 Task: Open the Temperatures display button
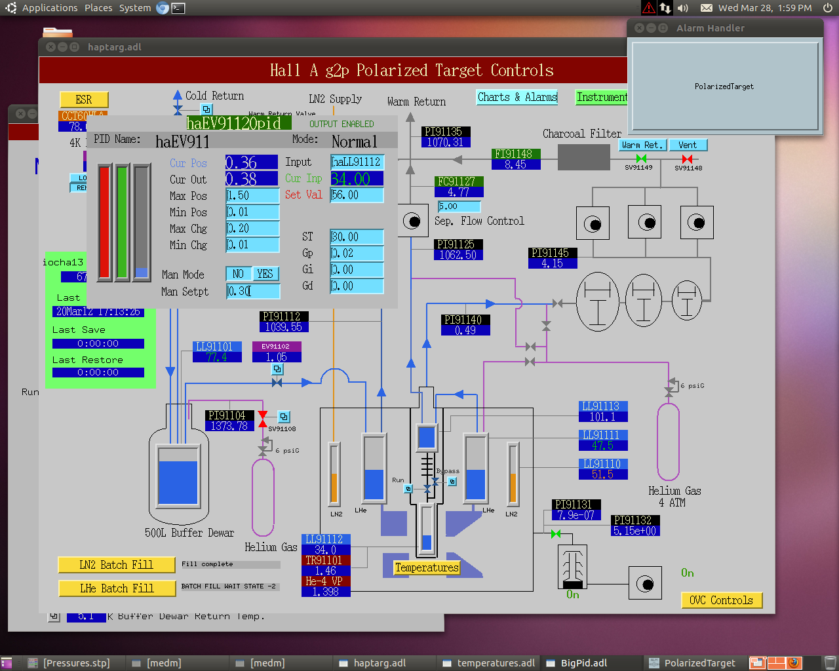tap(427, 567)
